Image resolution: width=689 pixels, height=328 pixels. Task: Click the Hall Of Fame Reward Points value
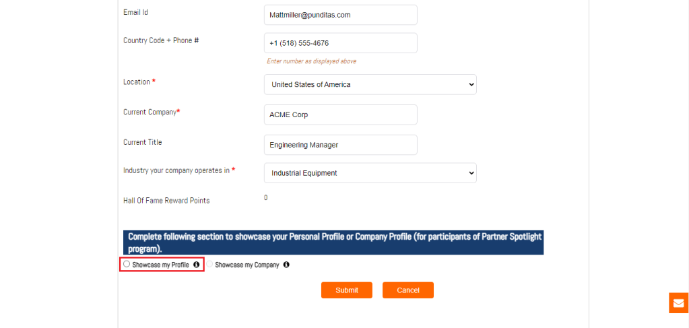266,198
